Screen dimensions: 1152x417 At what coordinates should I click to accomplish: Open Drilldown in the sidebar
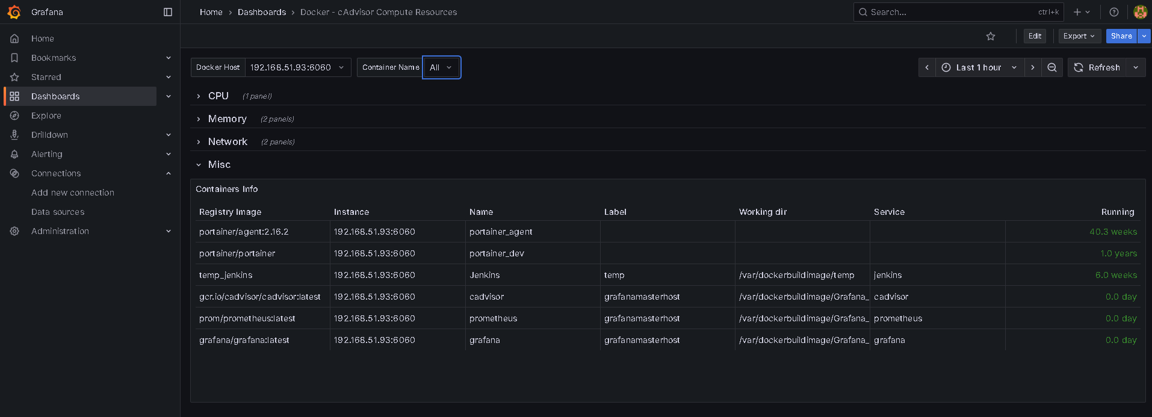(49, 135)
